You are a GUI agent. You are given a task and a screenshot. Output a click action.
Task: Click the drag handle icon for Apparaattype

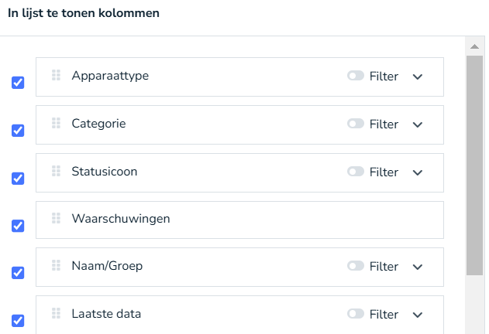[56, 75]
